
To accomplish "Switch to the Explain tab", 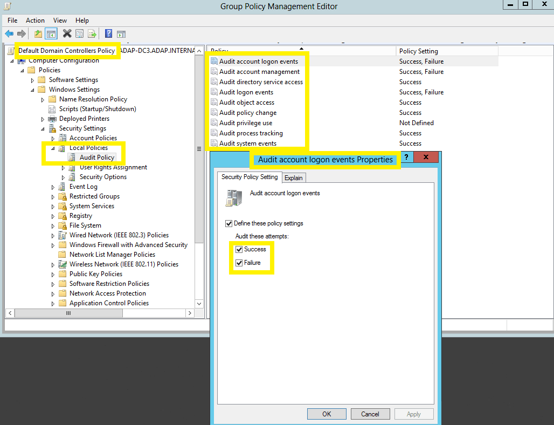I will [294, 177].
